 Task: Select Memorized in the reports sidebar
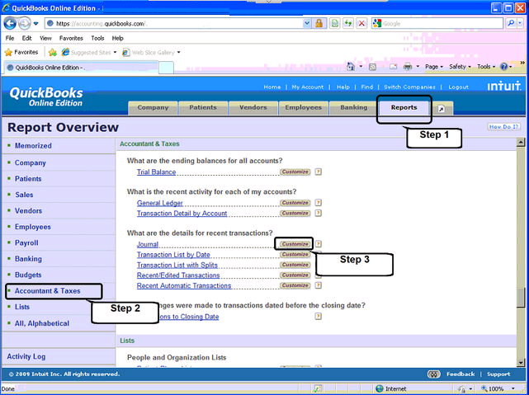click(x=33, y=146)
